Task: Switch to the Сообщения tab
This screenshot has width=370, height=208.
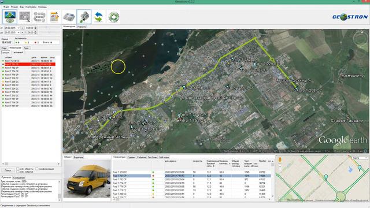Action: pyautogui.click(x=19, y=177)
